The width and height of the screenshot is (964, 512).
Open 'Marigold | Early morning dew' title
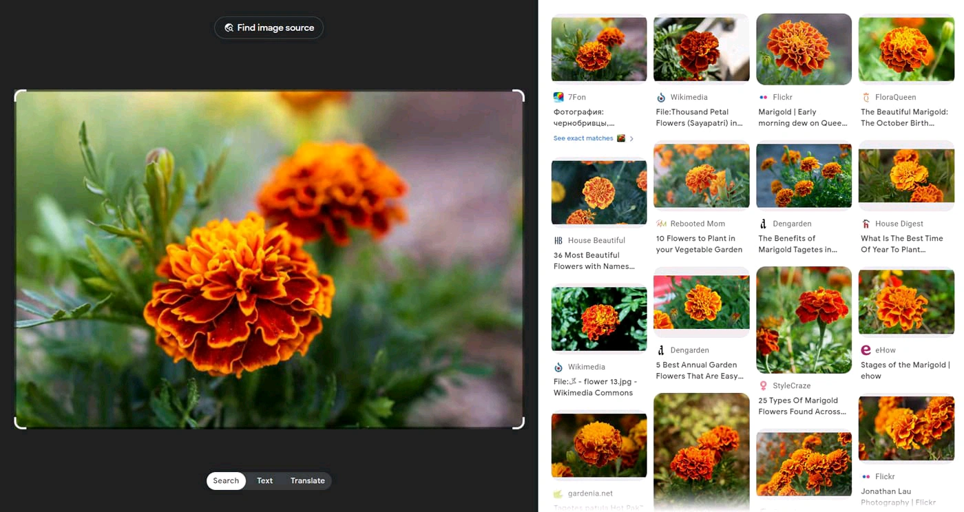tap(802, 118)
